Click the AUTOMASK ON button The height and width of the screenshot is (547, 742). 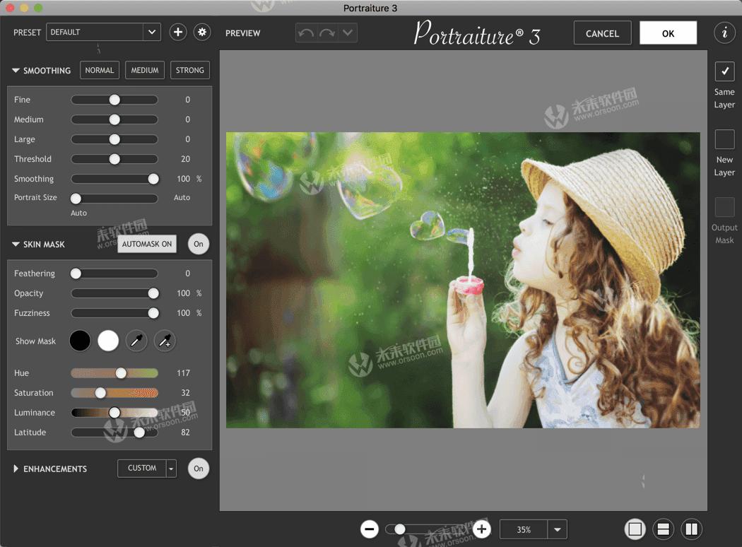tap(146, 243)
